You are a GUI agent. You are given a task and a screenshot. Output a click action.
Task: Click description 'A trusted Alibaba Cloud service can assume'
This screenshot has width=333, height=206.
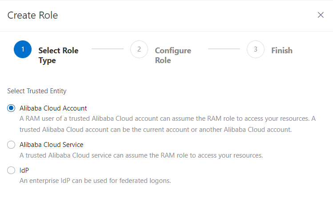click(x=141, y=155)
